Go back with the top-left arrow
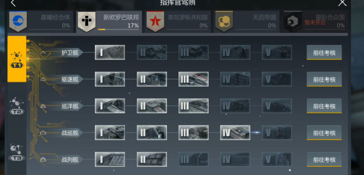 click(13, 3)
